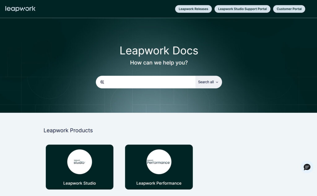Image resolution: width=317 pixels, height=196 pixels.
Task: Click the Leapwork Performance circular logo
Action: [159, 162]
